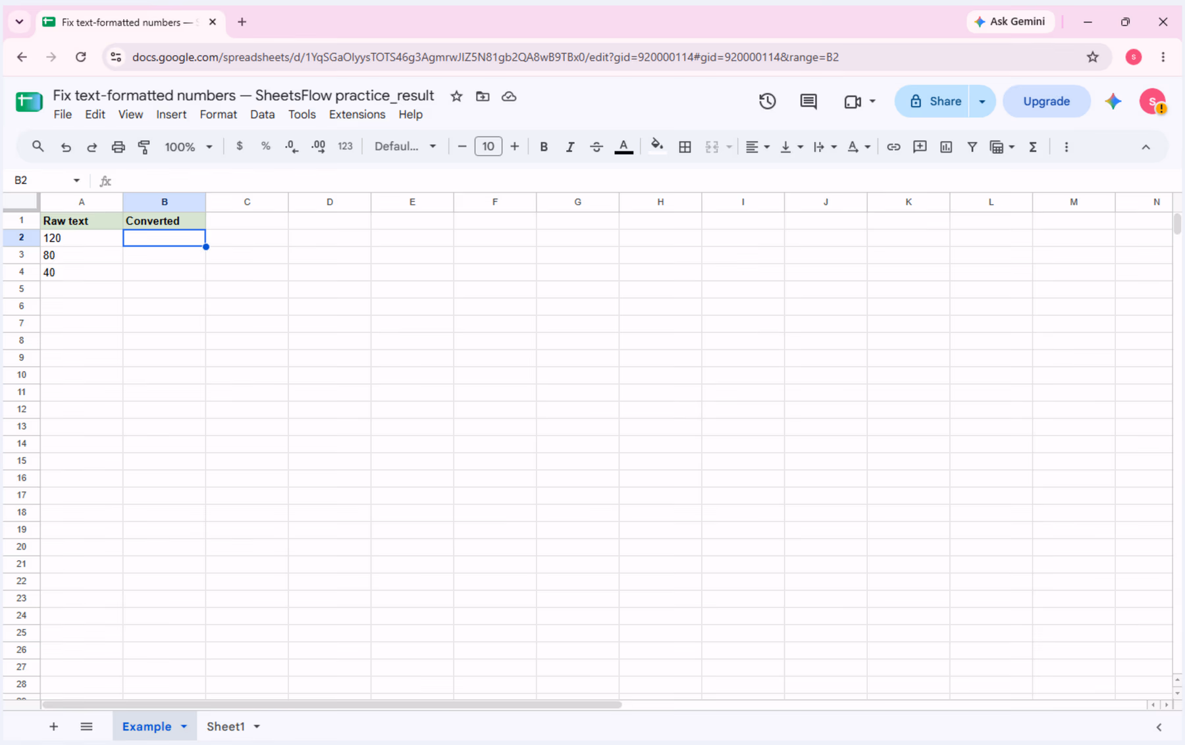
Task: Toggle bold formatting
Action: pos(544,147)
